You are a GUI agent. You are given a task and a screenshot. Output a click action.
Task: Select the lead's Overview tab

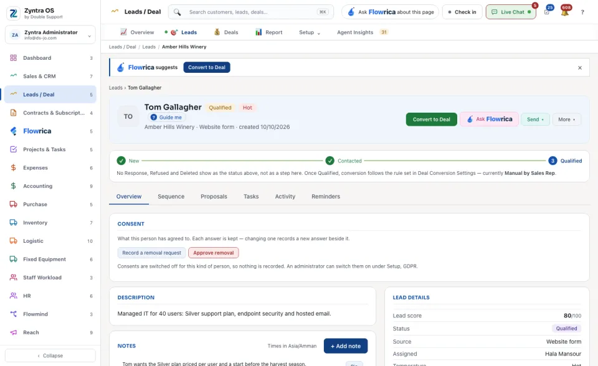(129, 197)
